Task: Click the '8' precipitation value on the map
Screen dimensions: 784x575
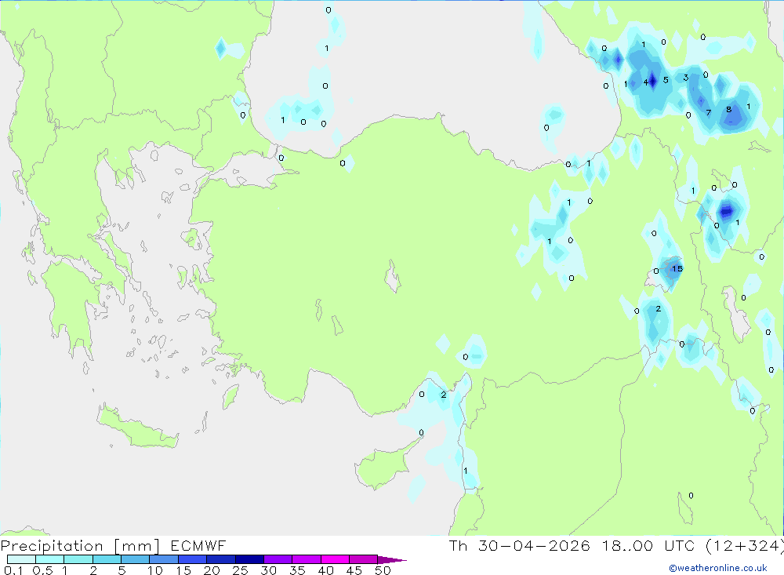Action: point(729,109)
